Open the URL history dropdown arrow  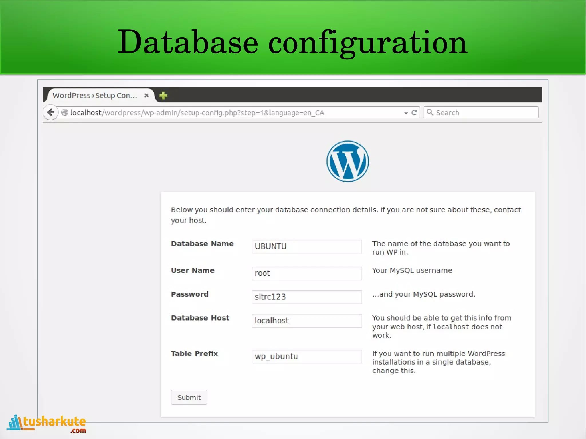tap(406, 113)
